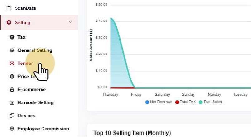Click the General Setting icon
Image resolution: width=251 pixels, height=137 pixels.
pos(12,50)
